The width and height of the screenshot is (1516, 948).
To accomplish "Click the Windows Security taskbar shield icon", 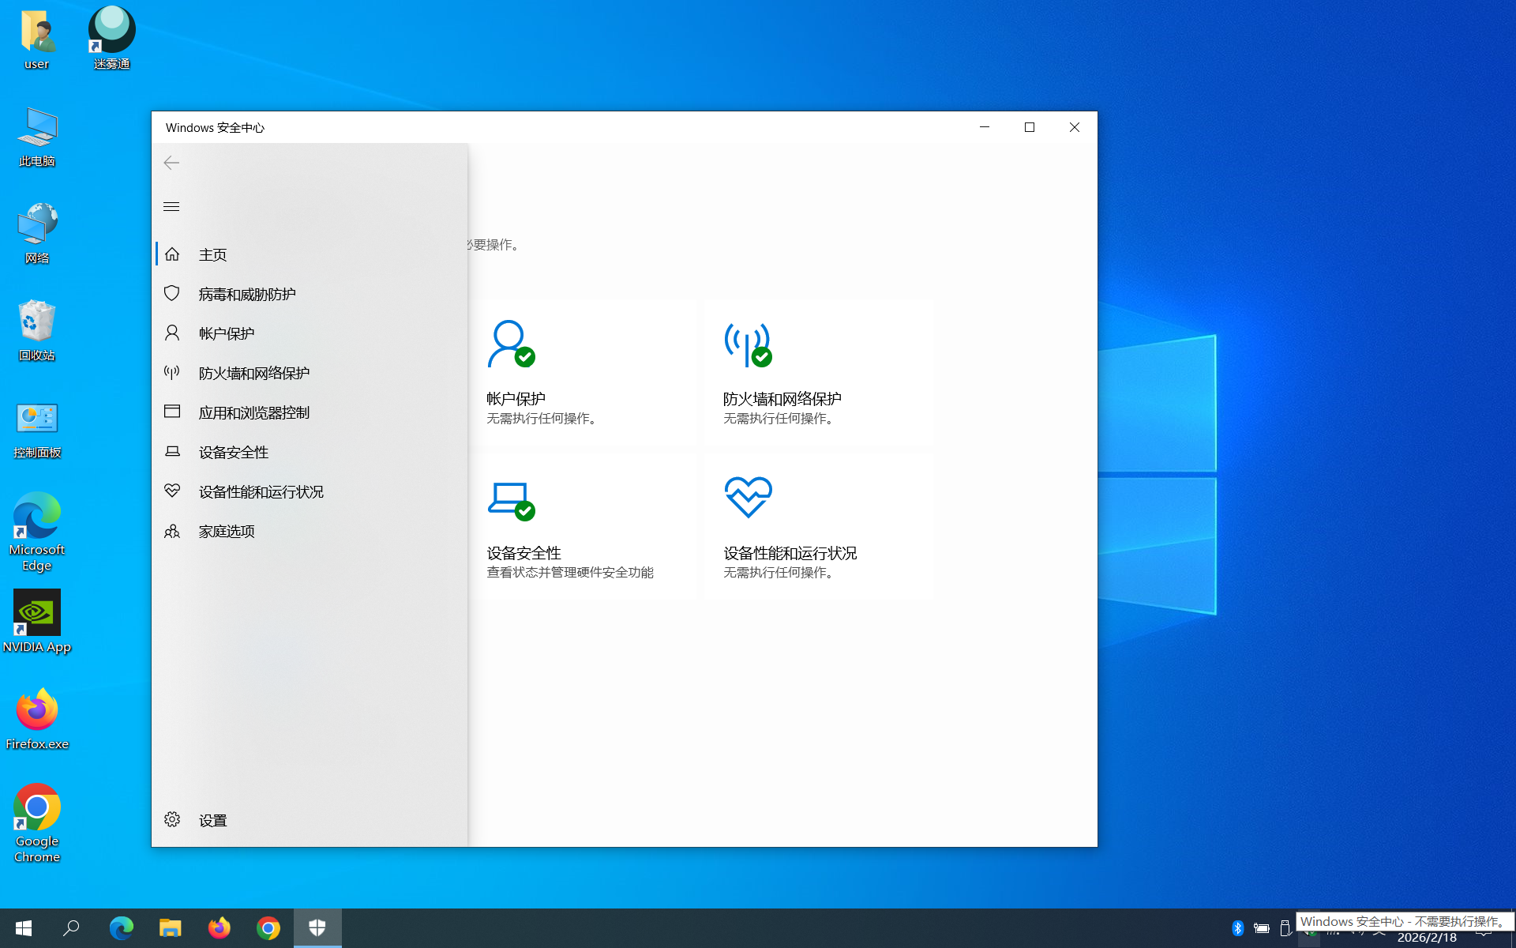I will [x=317, y=927].
